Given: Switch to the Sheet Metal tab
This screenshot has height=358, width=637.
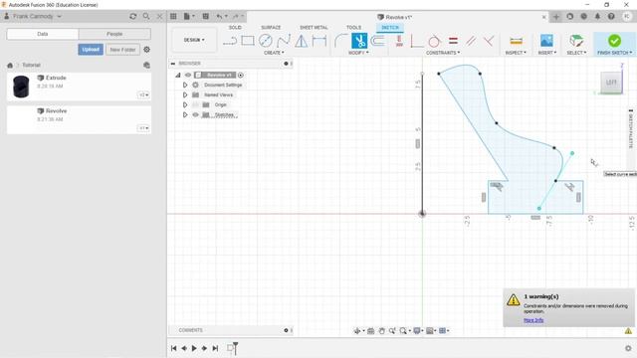Looking at the screenshot, I should pos(314,27).
